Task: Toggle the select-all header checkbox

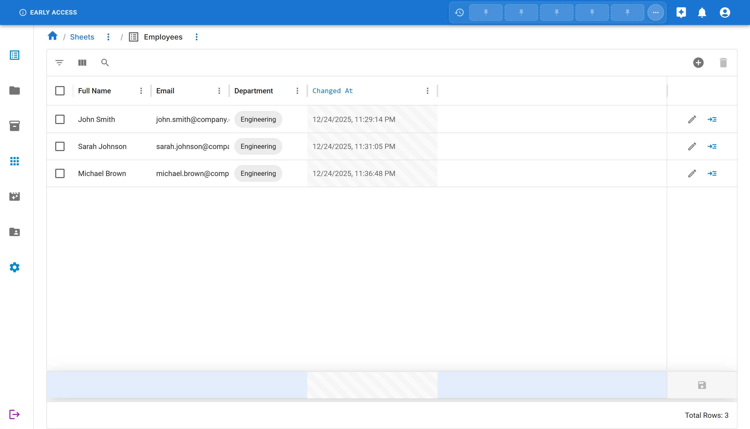Action: [60, 91]
